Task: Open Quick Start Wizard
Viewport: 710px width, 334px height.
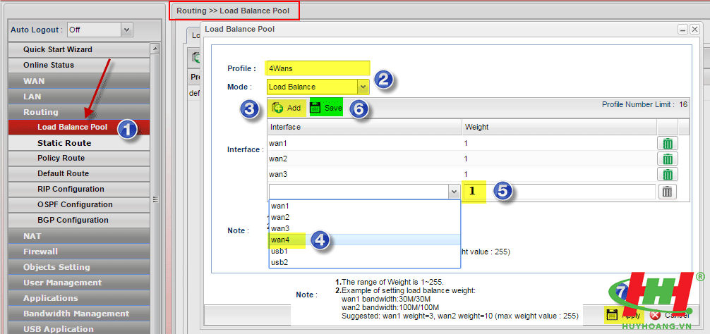Action: coord(79,49)
